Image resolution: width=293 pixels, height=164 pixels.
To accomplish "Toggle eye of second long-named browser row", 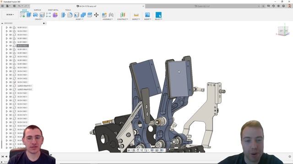I will (11, 89).
